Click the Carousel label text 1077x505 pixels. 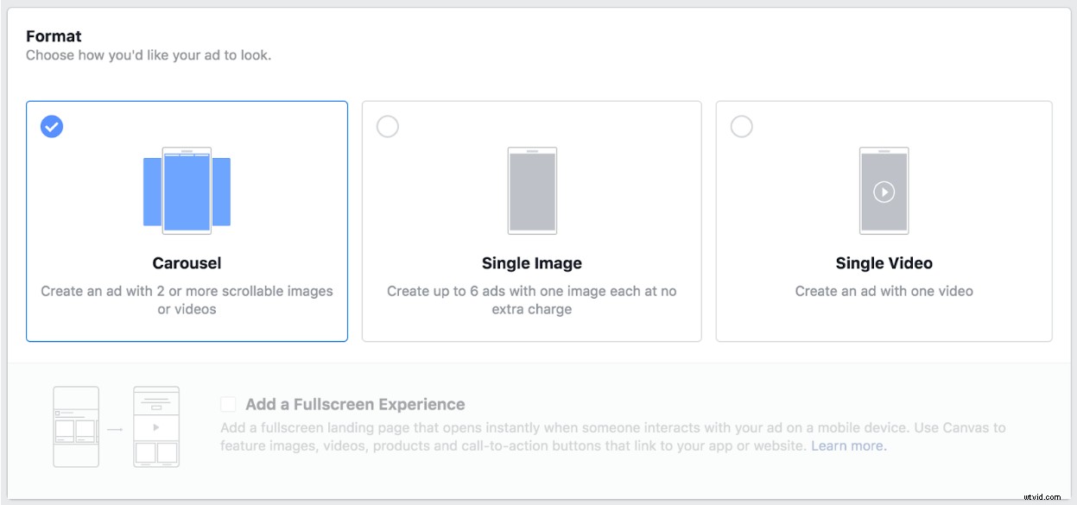click(x=187, y=262)
